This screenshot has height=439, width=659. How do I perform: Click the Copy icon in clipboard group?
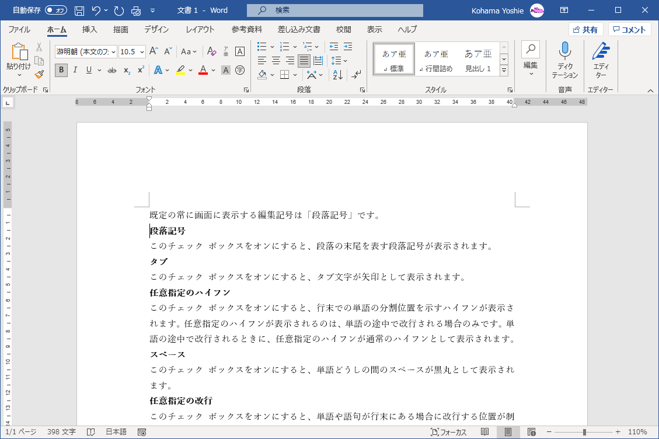coord(39,61)
